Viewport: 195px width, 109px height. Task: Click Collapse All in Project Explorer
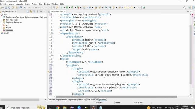point(28,12)
